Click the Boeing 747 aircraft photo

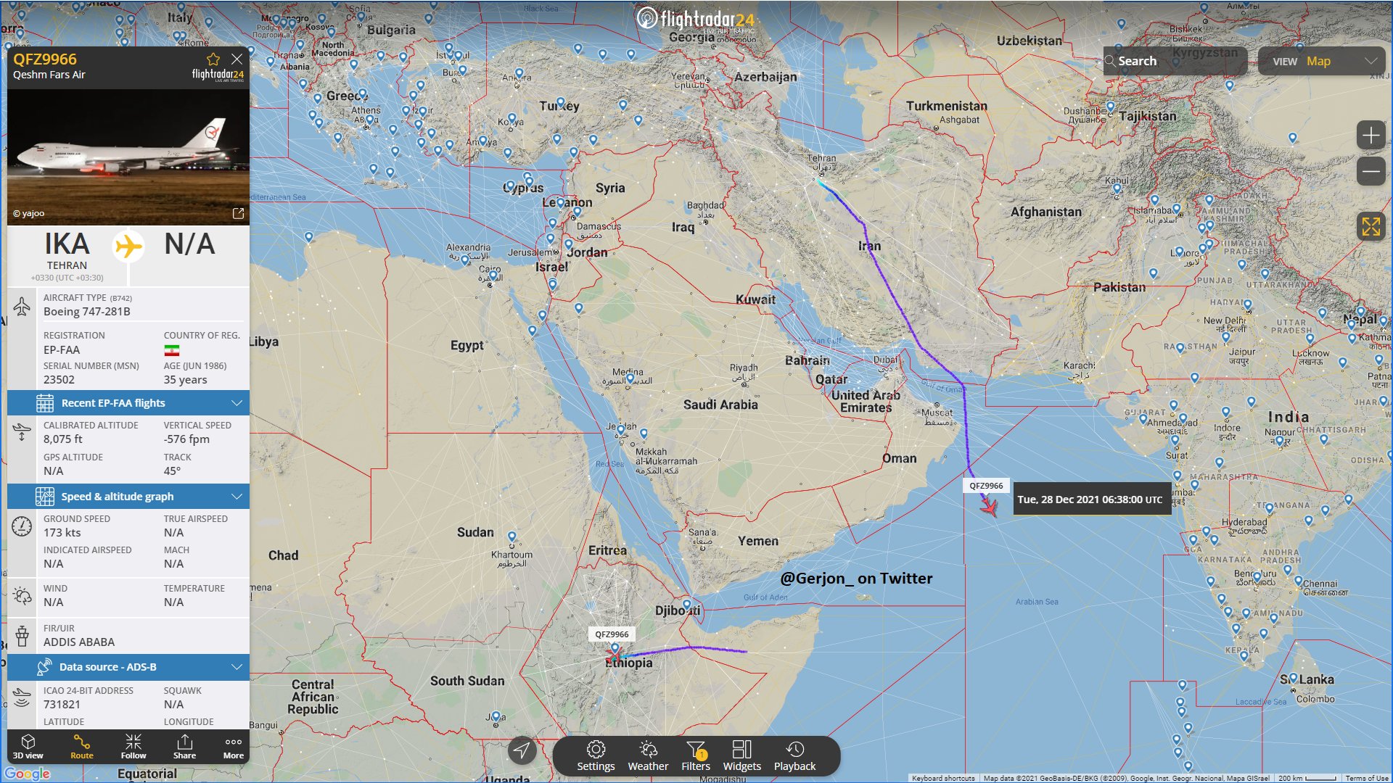coord(128,157)
